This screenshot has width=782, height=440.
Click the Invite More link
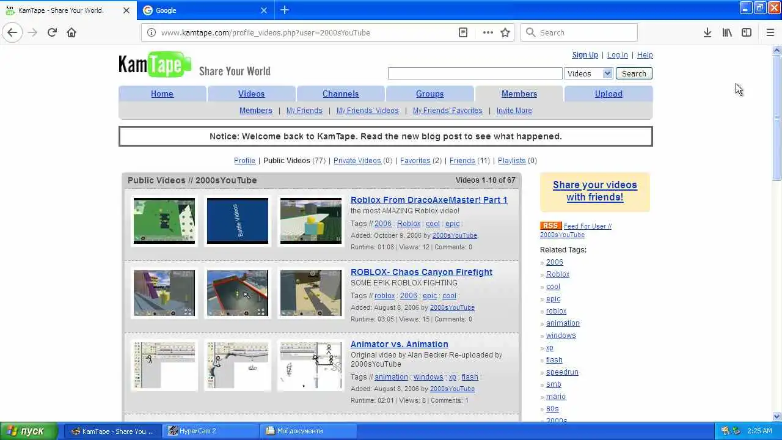514,111
